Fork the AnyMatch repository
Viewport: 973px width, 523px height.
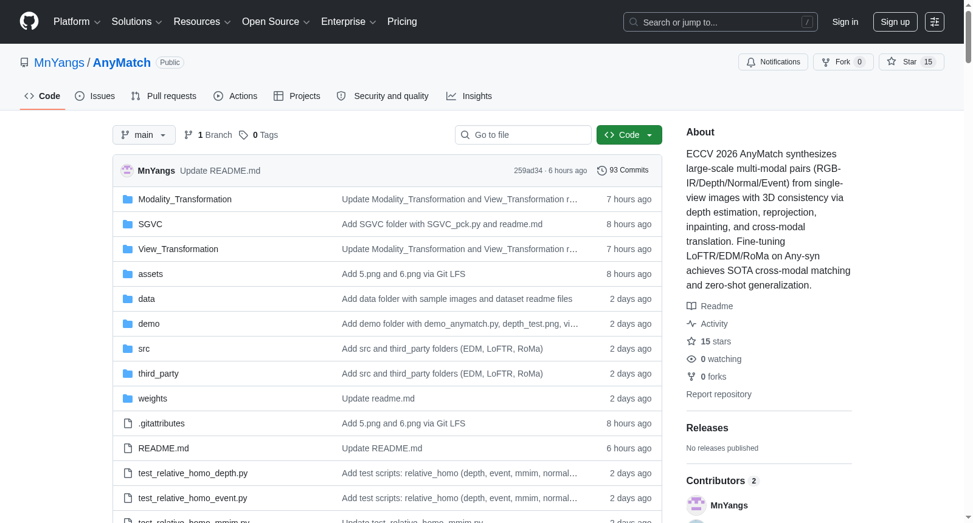coord(843,62)
